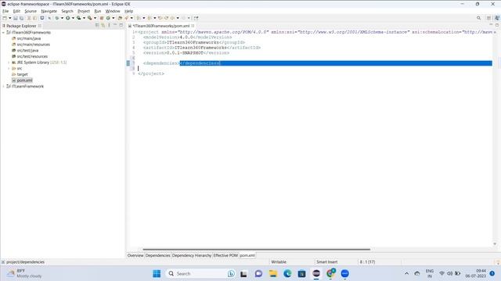Screen dimensions: 501x281
Task: Click the Coverage launch toolbar icon
Action: tap(78, 18)
